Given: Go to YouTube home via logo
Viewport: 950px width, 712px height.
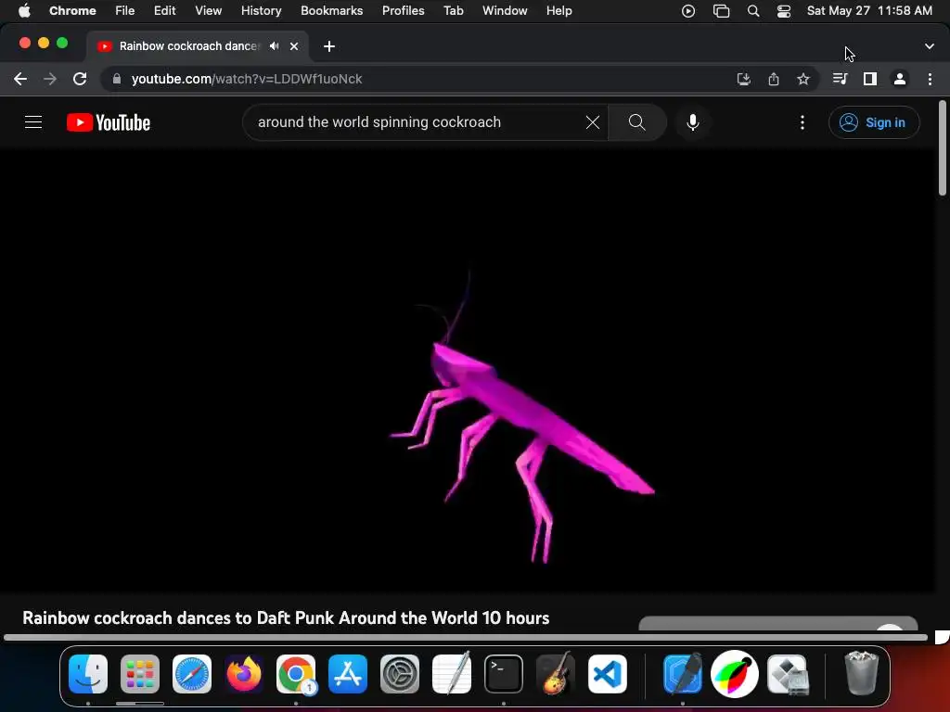Looking at the screenshot, I should coord(109,122).
